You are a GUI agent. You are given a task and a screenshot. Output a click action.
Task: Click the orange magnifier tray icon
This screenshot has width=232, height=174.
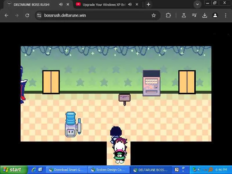click(x=211, y=170)
